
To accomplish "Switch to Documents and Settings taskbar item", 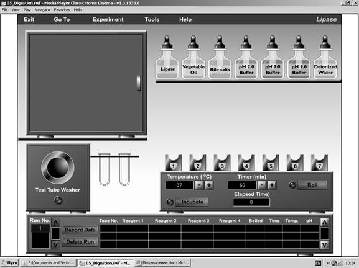I will pyautogui.click(x=49, y=263).
